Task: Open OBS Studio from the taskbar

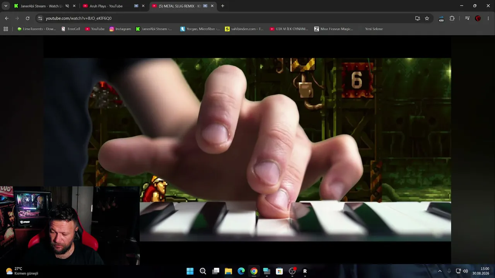Action: (292, 271)
